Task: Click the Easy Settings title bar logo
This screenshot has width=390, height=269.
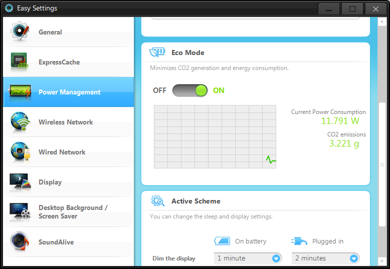Action: (x=9, y=8)
